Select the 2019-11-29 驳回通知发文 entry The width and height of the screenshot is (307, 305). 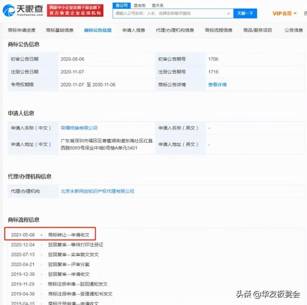59,284
